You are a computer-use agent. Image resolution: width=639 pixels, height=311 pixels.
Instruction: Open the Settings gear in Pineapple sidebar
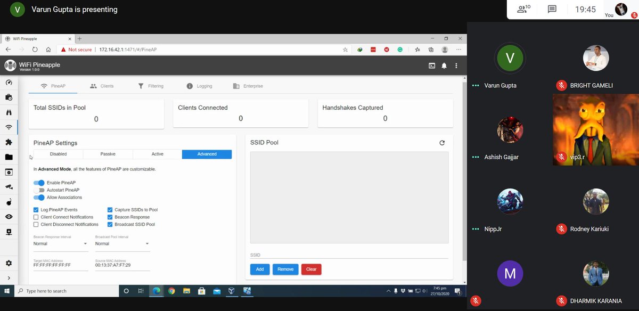tap(9, 263)
